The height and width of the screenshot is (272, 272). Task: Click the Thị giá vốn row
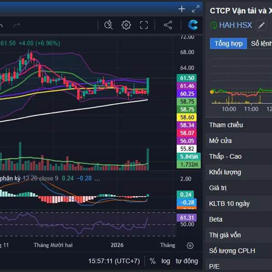coord(239,235)
